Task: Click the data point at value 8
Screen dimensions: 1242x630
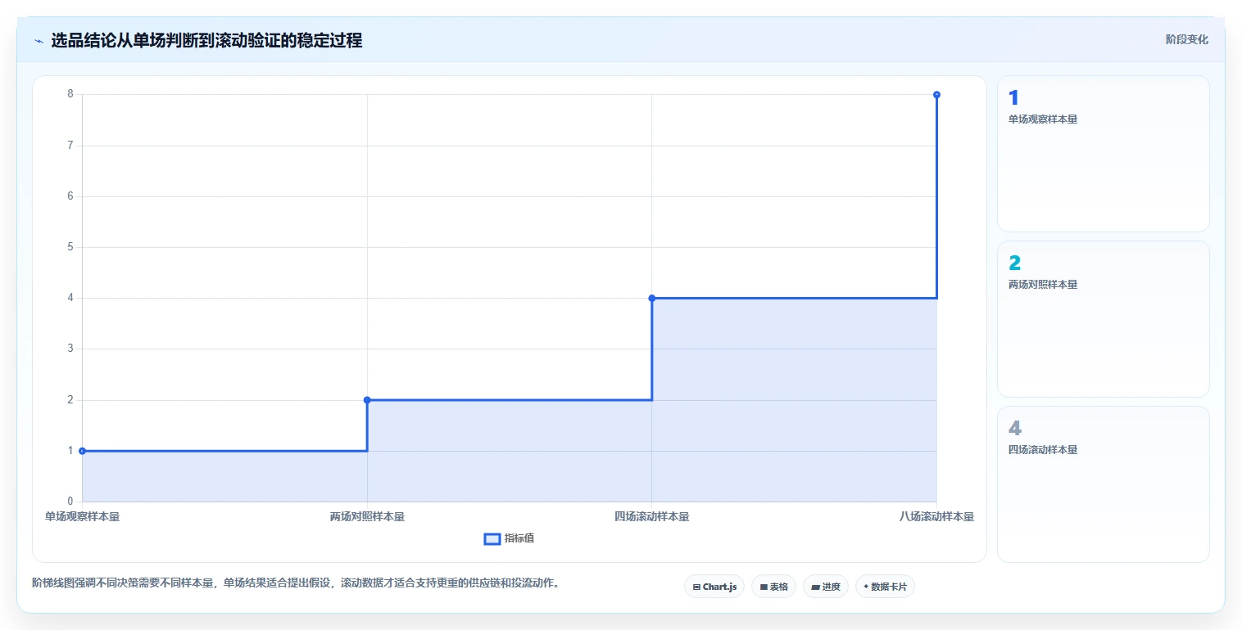Action: [936, 95]
